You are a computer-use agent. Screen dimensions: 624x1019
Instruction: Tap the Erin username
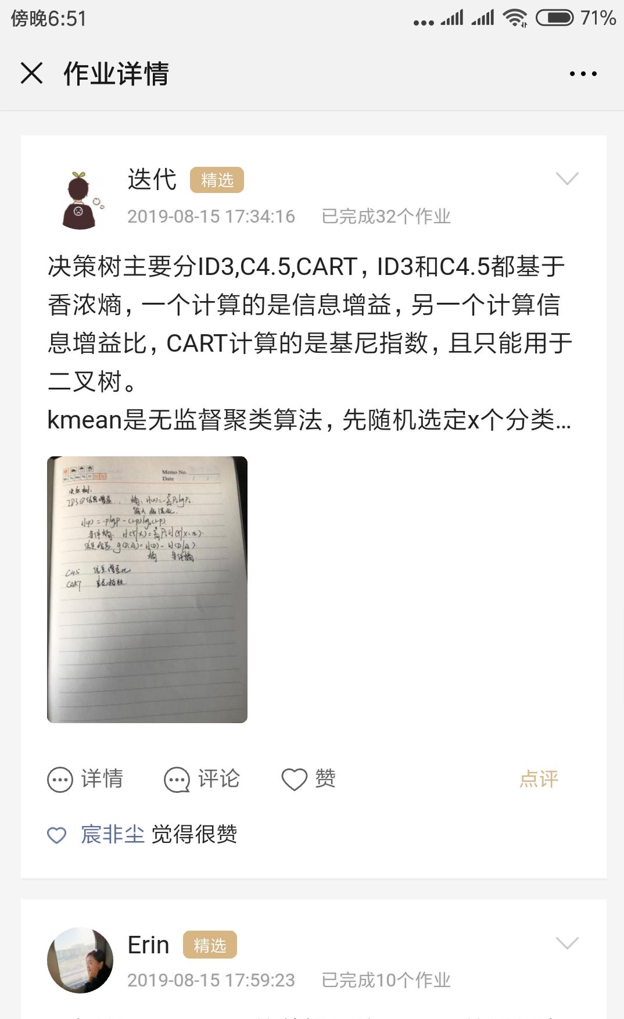(x=148, y=945)
